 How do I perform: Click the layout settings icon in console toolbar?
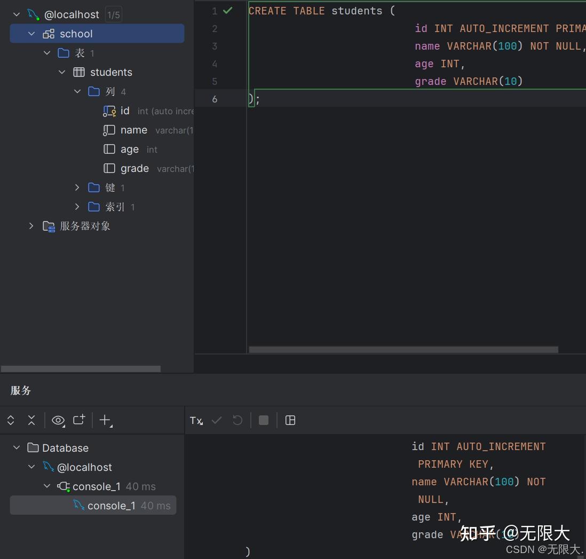(290, 420)
